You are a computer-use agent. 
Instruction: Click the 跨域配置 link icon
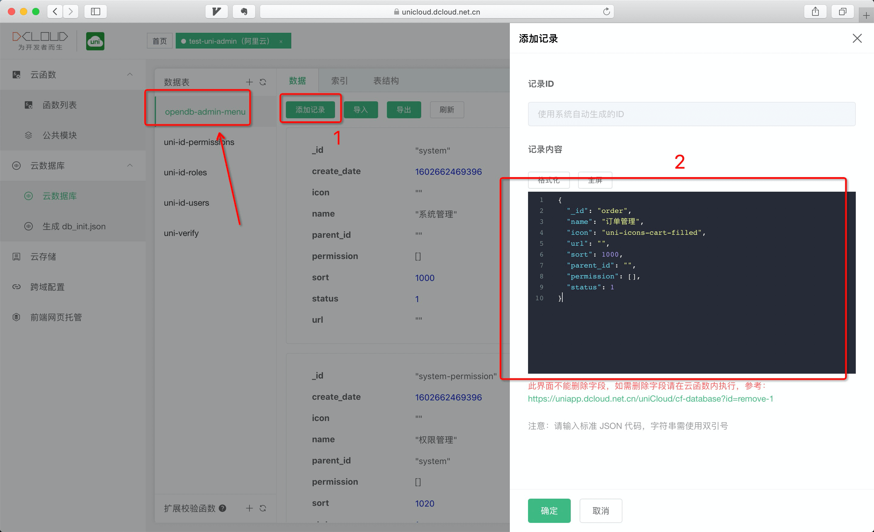16,287
